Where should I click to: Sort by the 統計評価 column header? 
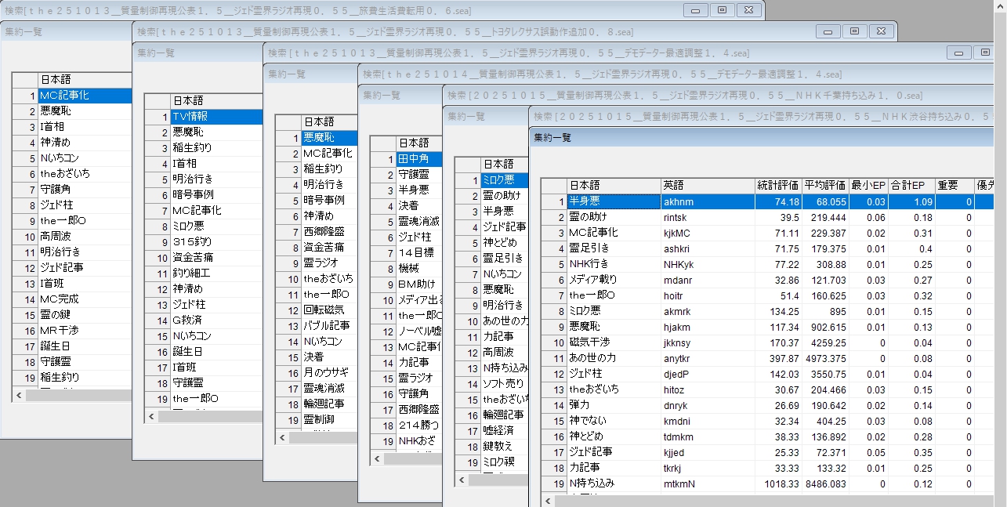(x=777, y=186)
